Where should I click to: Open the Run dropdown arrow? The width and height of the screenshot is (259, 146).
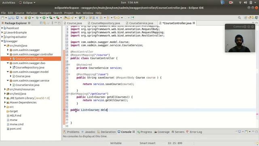47,18
